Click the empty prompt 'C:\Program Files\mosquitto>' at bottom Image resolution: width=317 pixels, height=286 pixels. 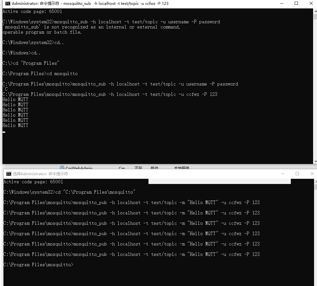click(x=38, y=265)
